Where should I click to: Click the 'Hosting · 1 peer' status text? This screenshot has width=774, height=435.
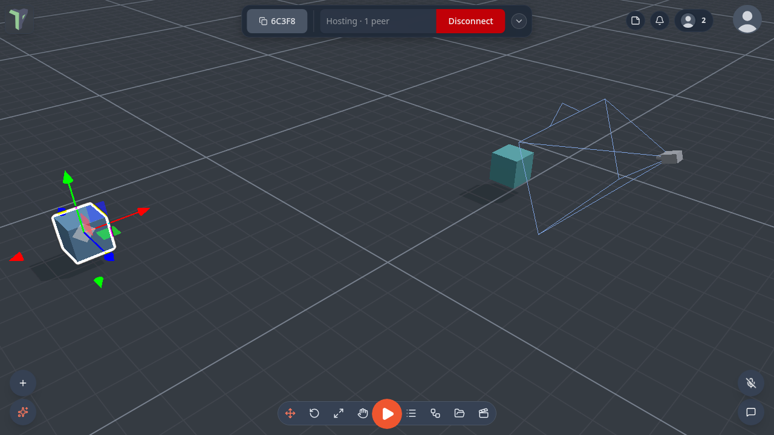click(358, 21)
